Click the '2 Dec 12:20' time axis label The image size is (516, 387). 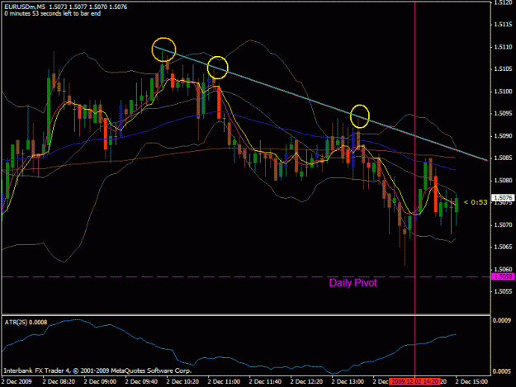coord(306,381)
